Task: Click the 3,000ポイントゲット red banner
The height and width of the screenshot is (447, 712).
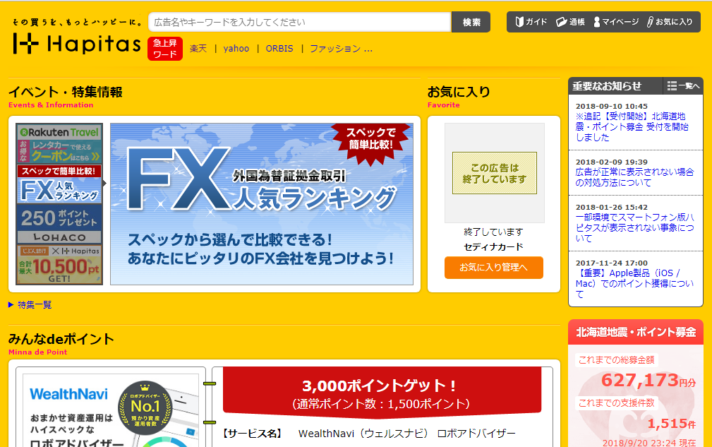Action: point(382,394)
